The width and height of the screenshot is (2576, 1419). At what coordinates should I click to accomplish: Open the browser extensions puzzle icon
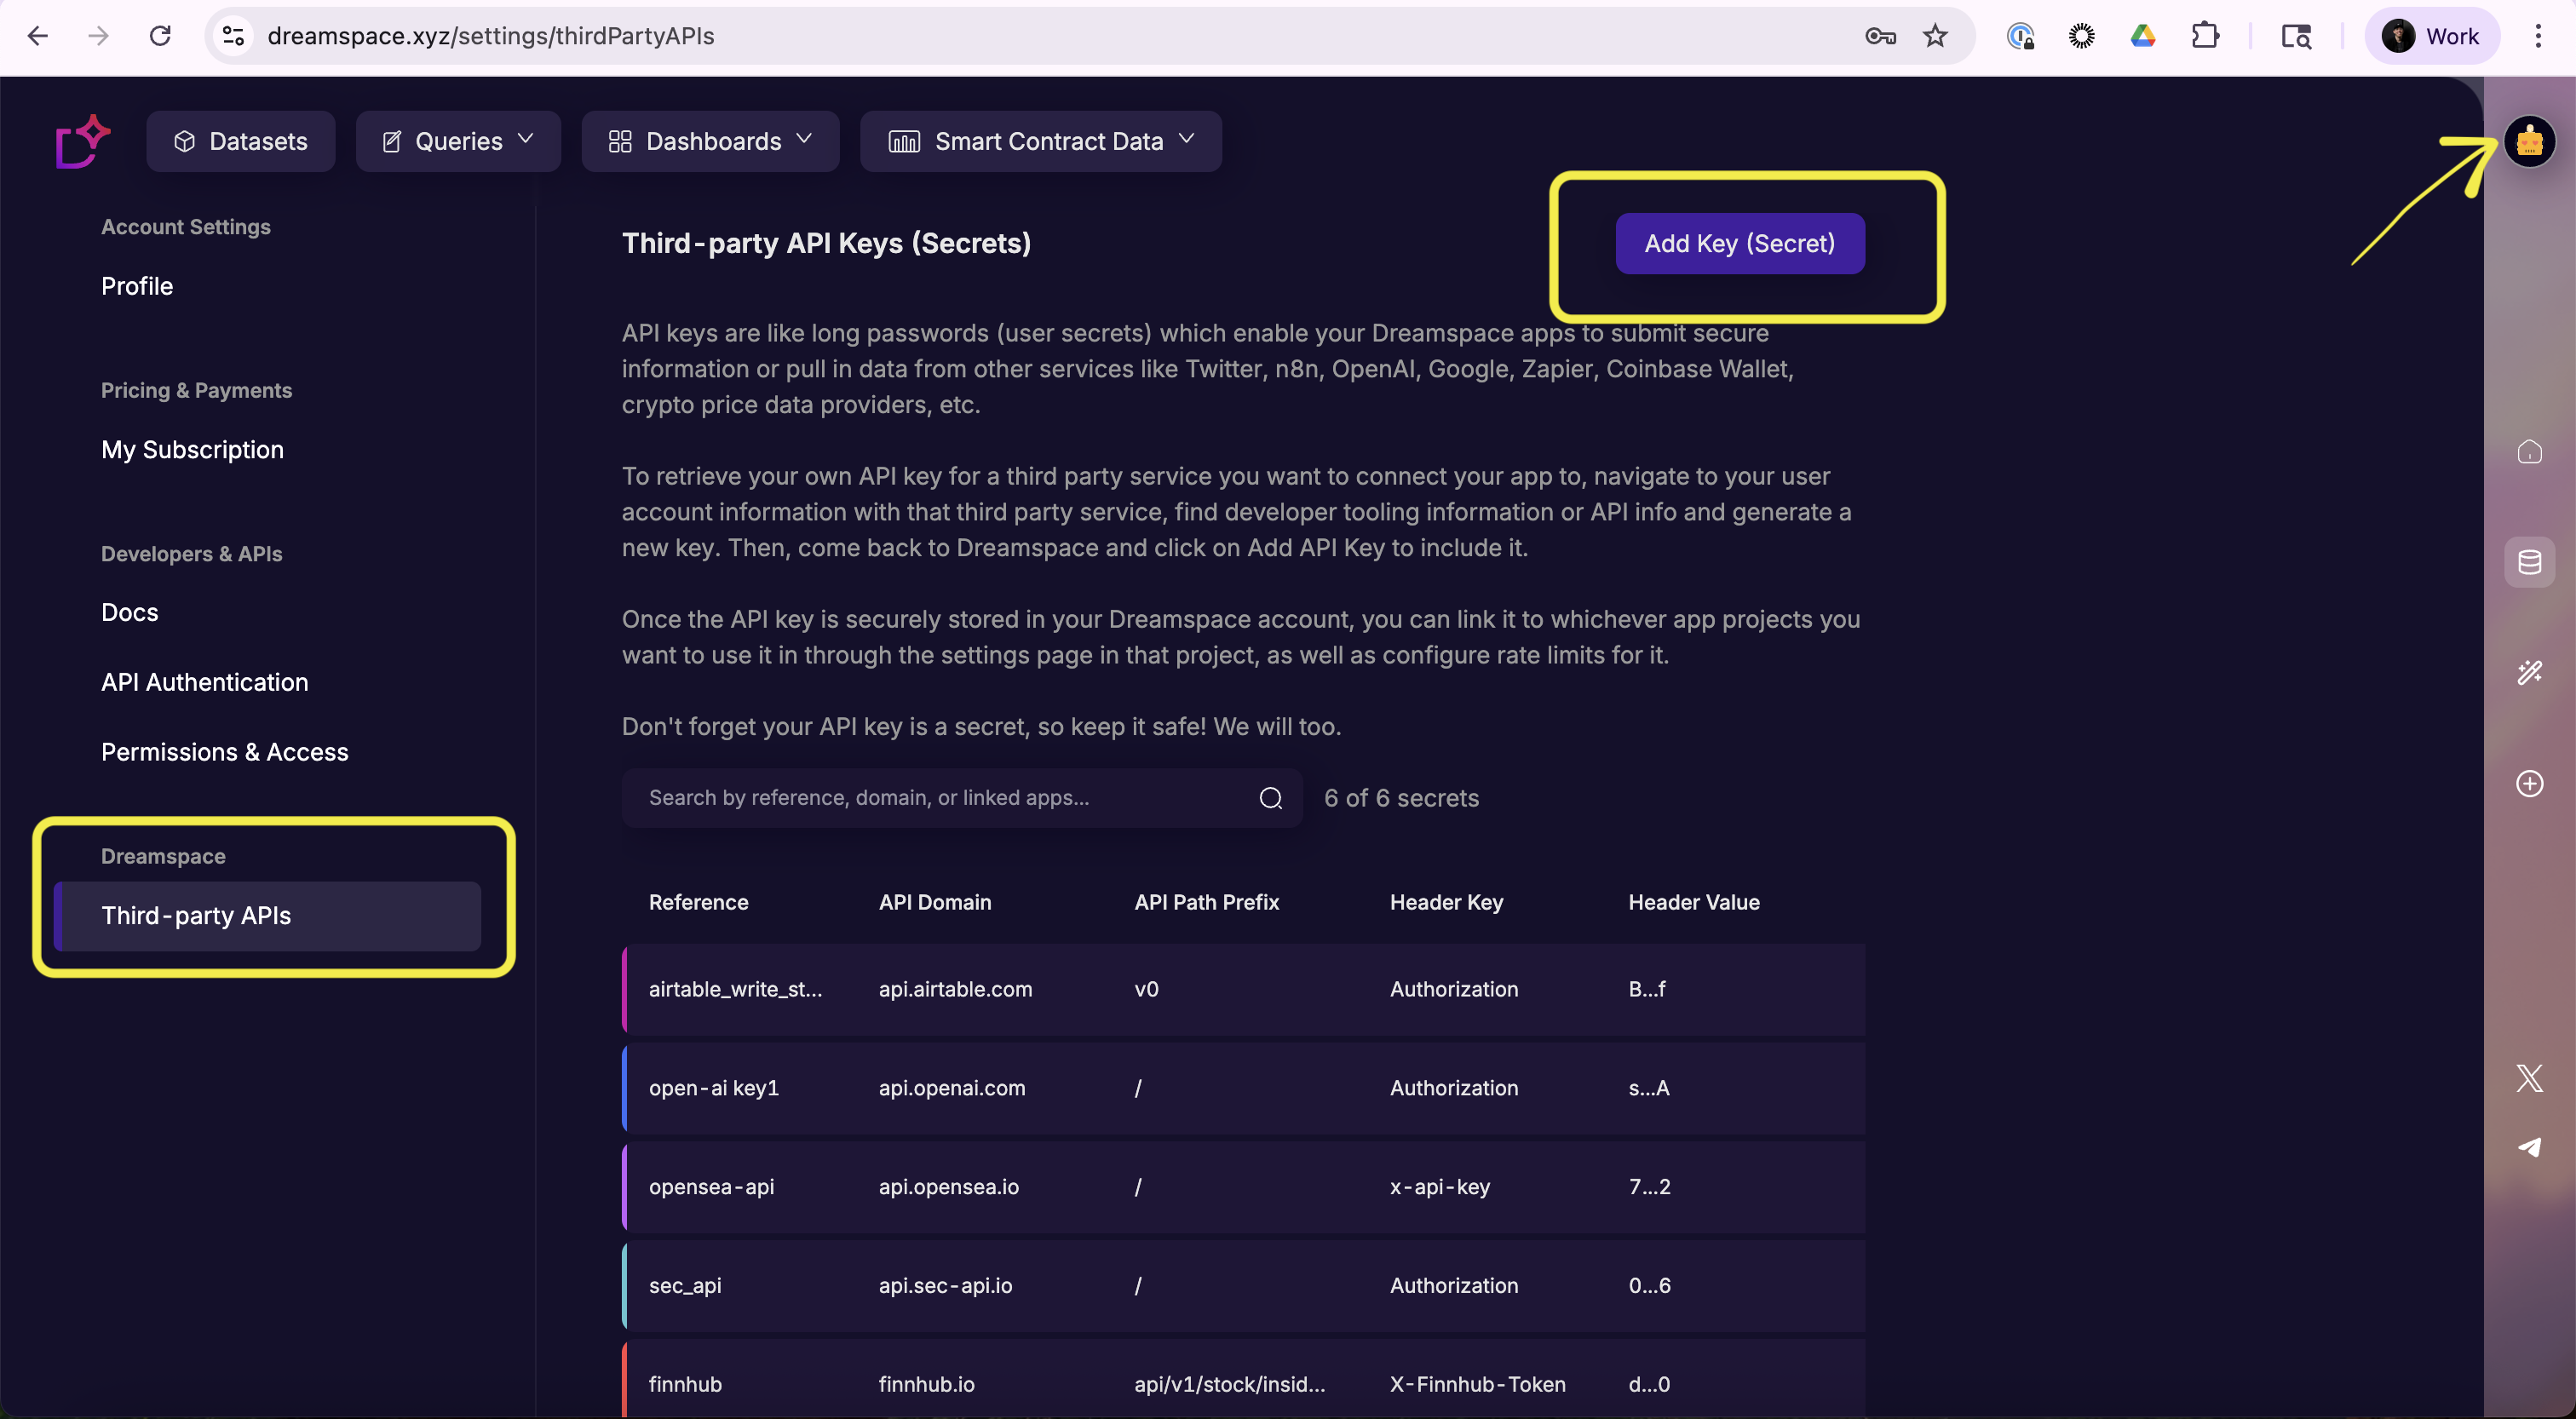coord(2204,36)
